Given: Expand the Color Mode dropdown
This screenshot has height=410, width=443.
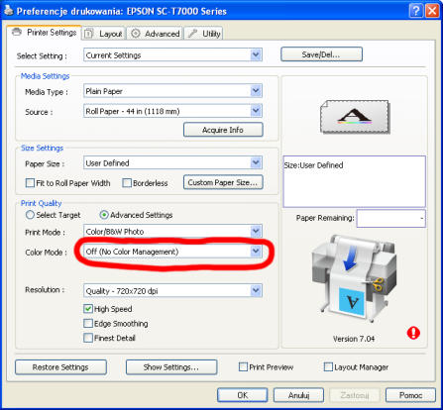Looking at the screenshot, I should 172,252.
